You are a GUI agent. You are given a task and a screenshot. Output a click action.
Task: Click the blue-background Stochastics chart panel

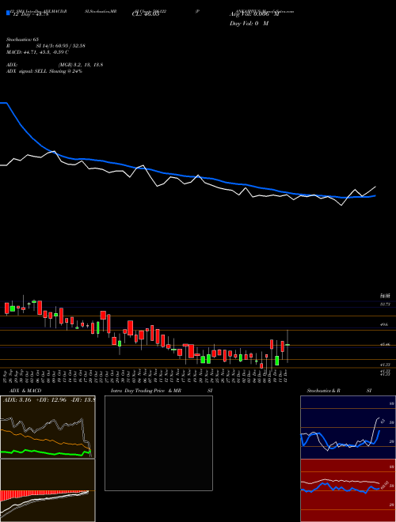(348, 427)
